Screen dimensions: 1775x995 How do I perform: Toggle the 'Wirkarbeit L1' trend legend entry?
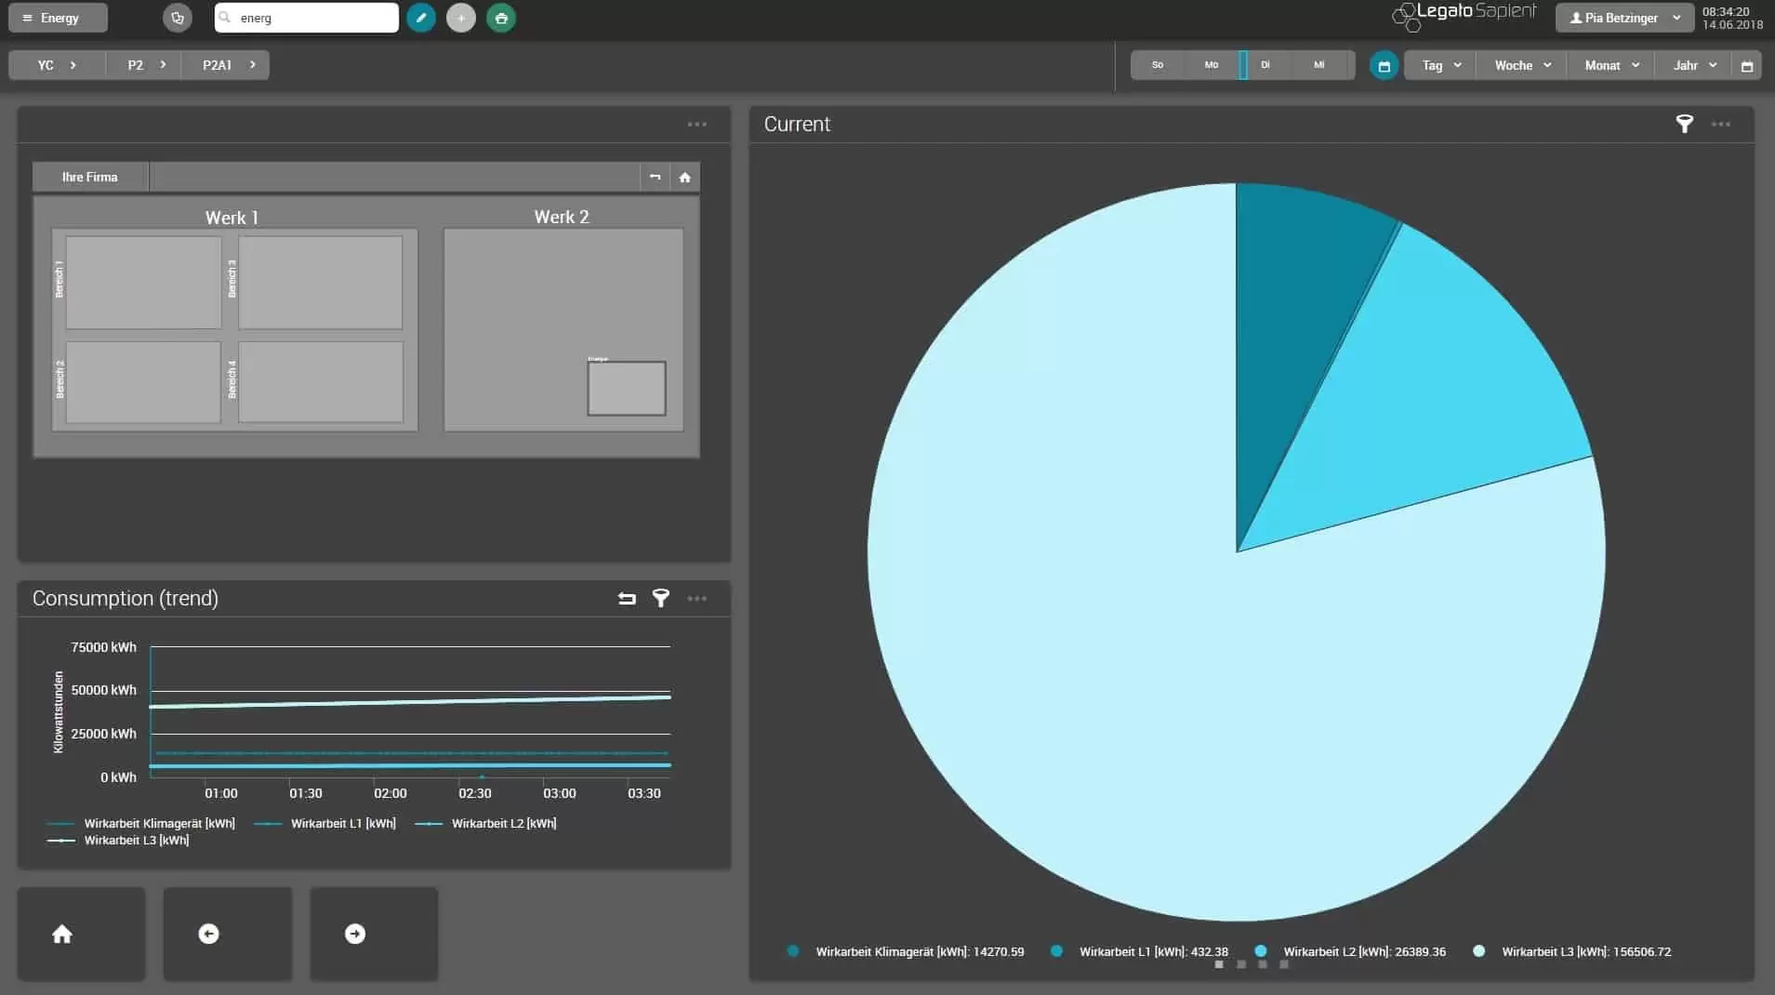325,823
